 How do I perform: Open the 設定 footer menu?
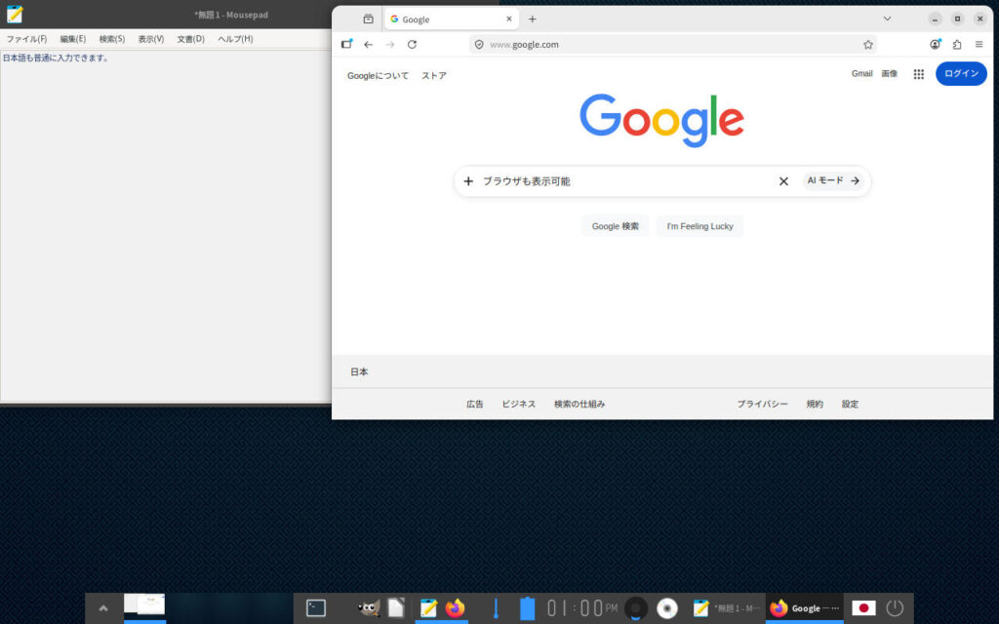[x=850, y=405]
